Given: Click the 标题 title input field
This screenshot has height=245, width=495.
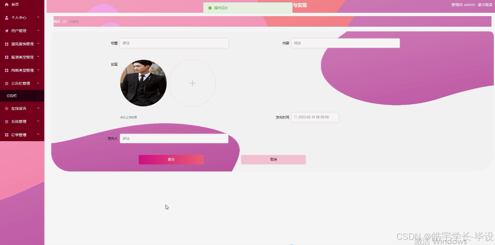Looking at the screenshot, I should coord(174,43).
